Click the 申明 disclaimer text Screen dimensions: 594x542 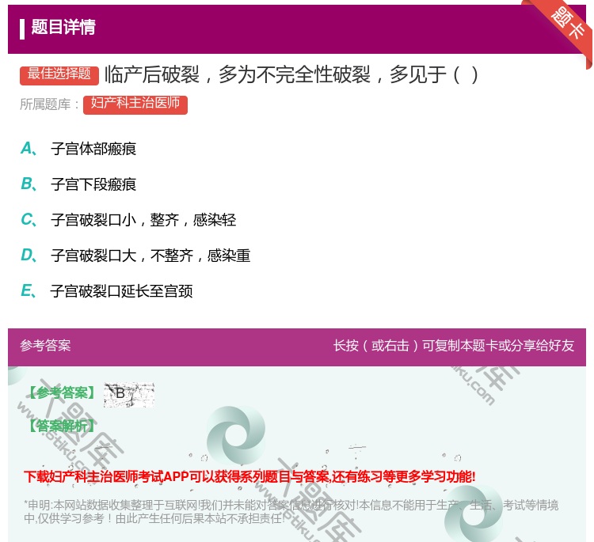pos(291,512)
